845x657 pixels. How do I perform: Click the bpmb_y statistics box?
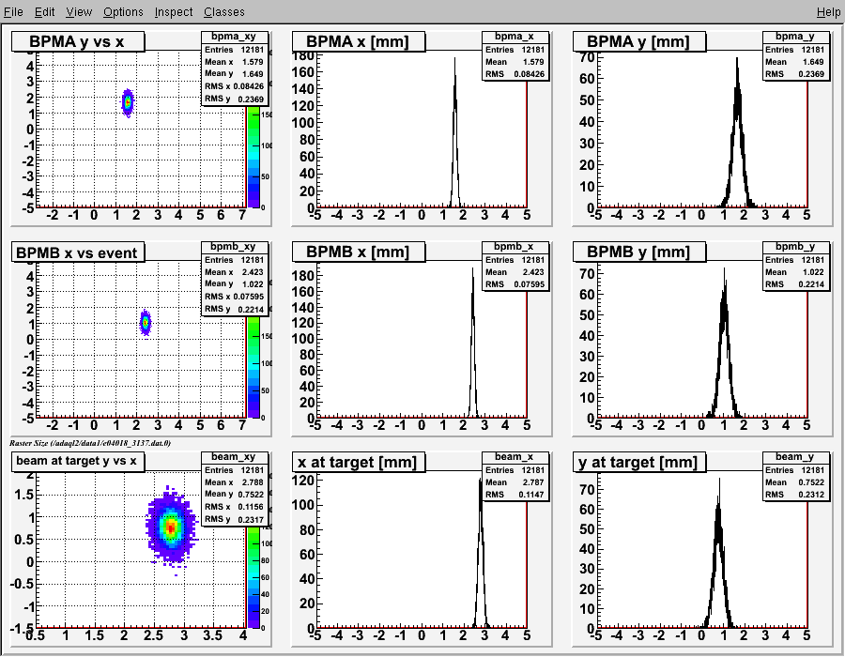tap(796, 266)
